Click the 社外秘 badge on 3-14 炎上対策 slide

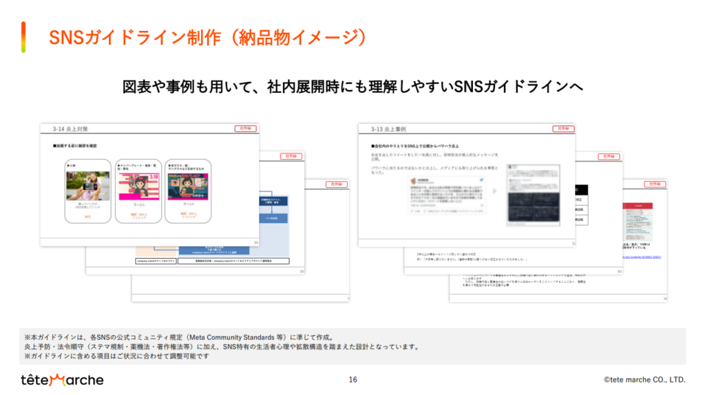[x=245, y=129]
